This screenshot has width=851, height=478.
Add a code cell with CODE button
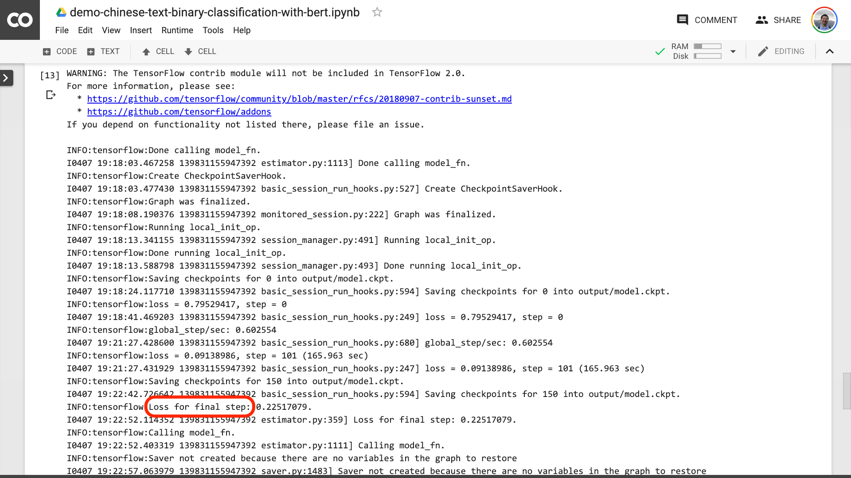[60, 51]
